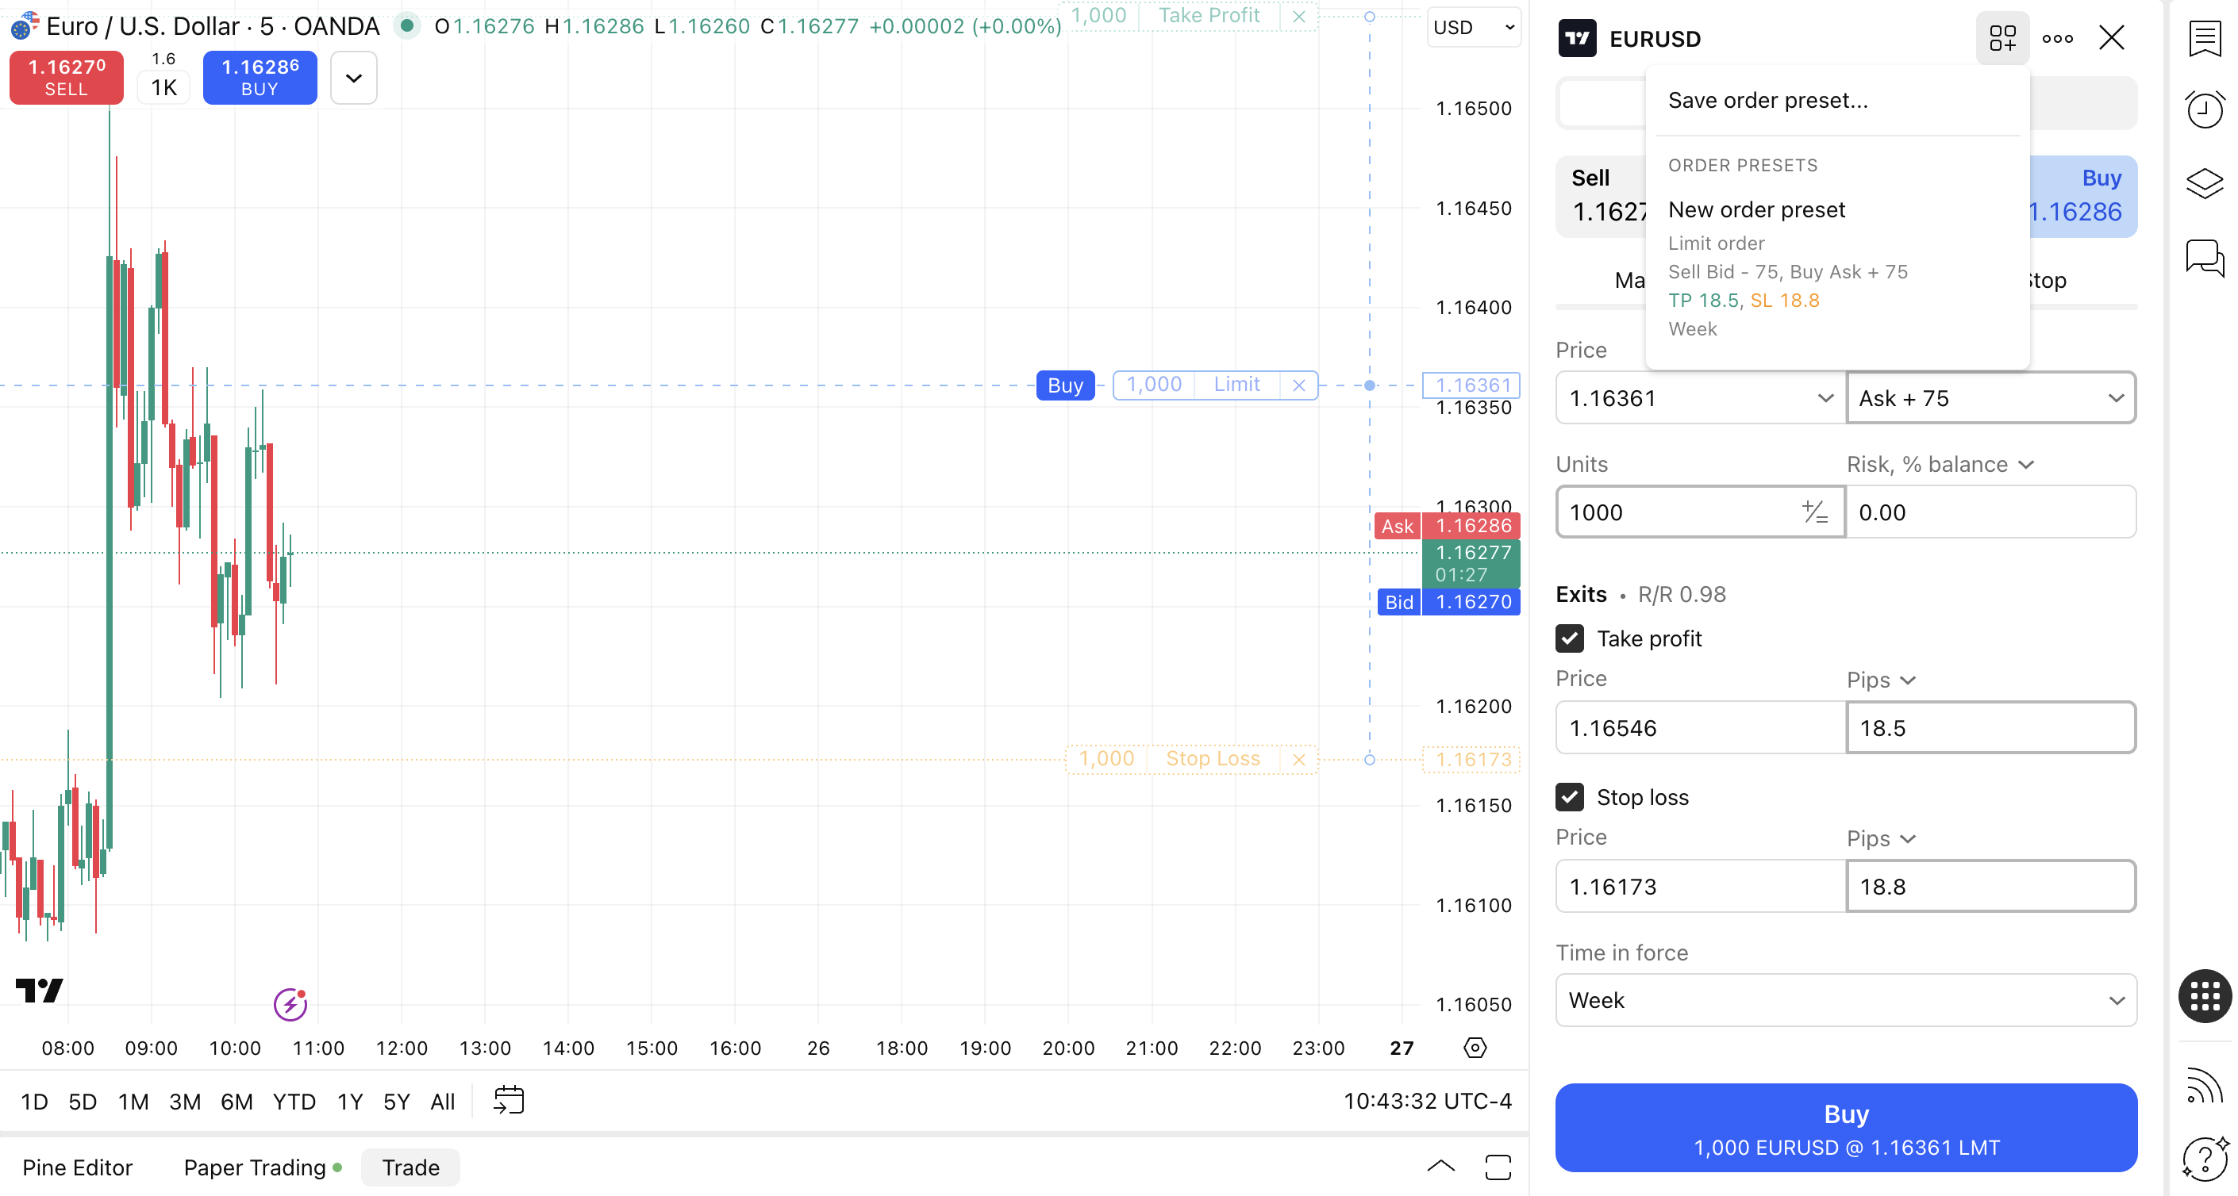The height and width of the screenshot is (1196, 2238).
Task: Open the Ask + 75 price offset dropdown
Action: (1990, 398)
